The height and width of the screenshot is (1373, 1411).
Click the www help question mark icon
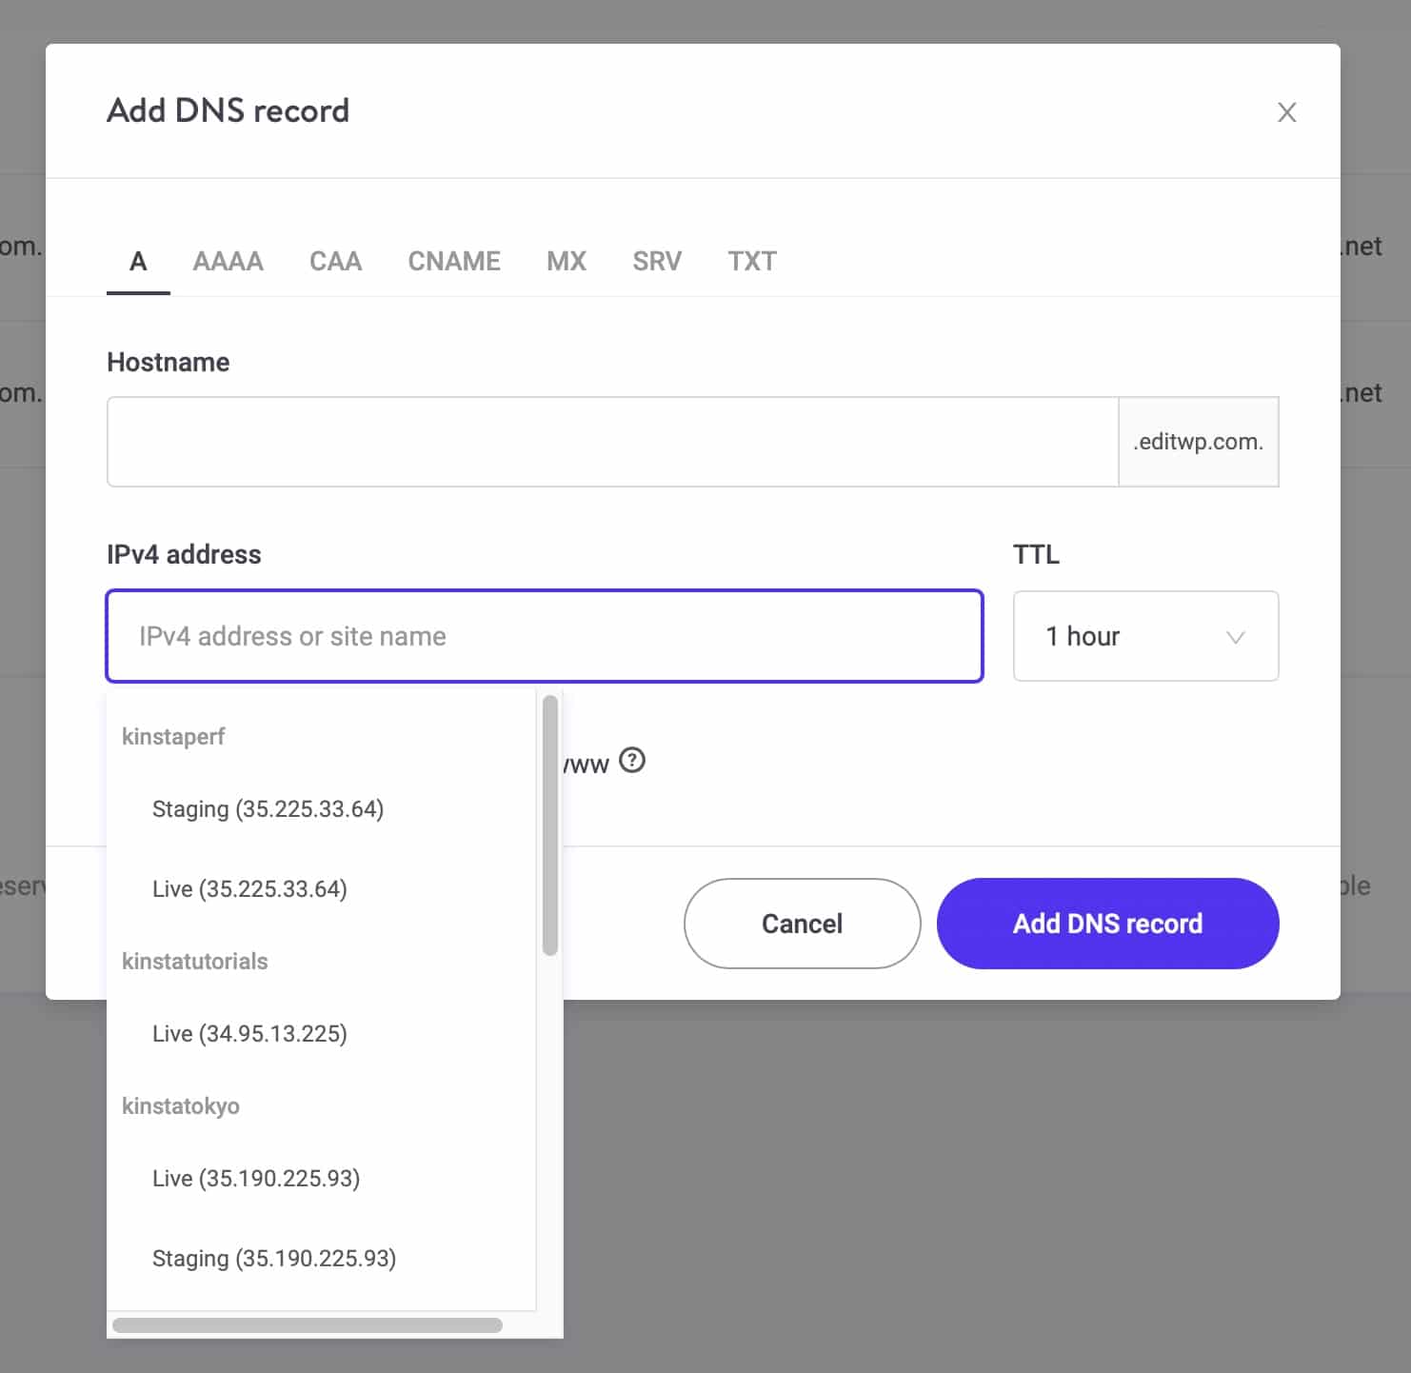[632, 761]
